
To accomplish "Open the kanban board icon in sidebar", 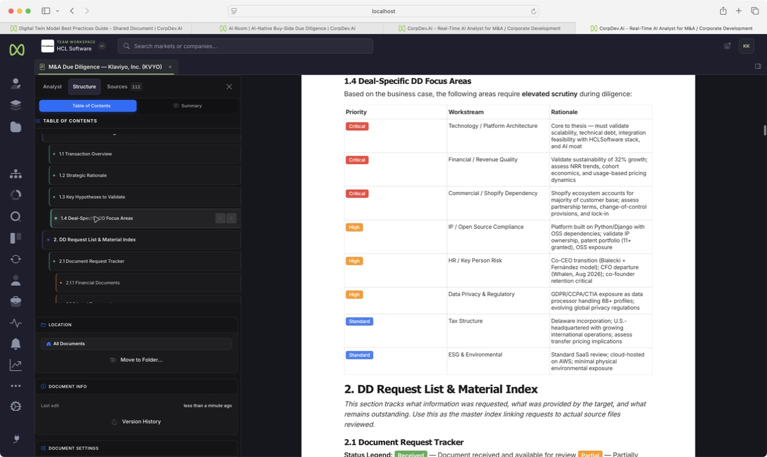I will click(16, 238).
